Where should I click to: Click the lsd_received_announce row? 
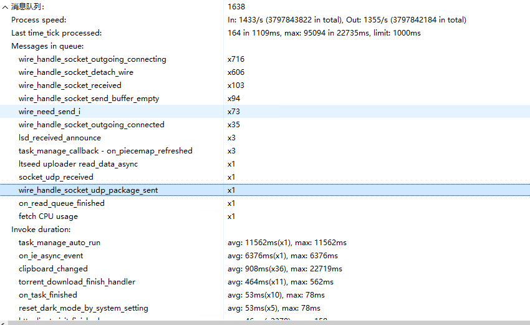click(59, 138)
